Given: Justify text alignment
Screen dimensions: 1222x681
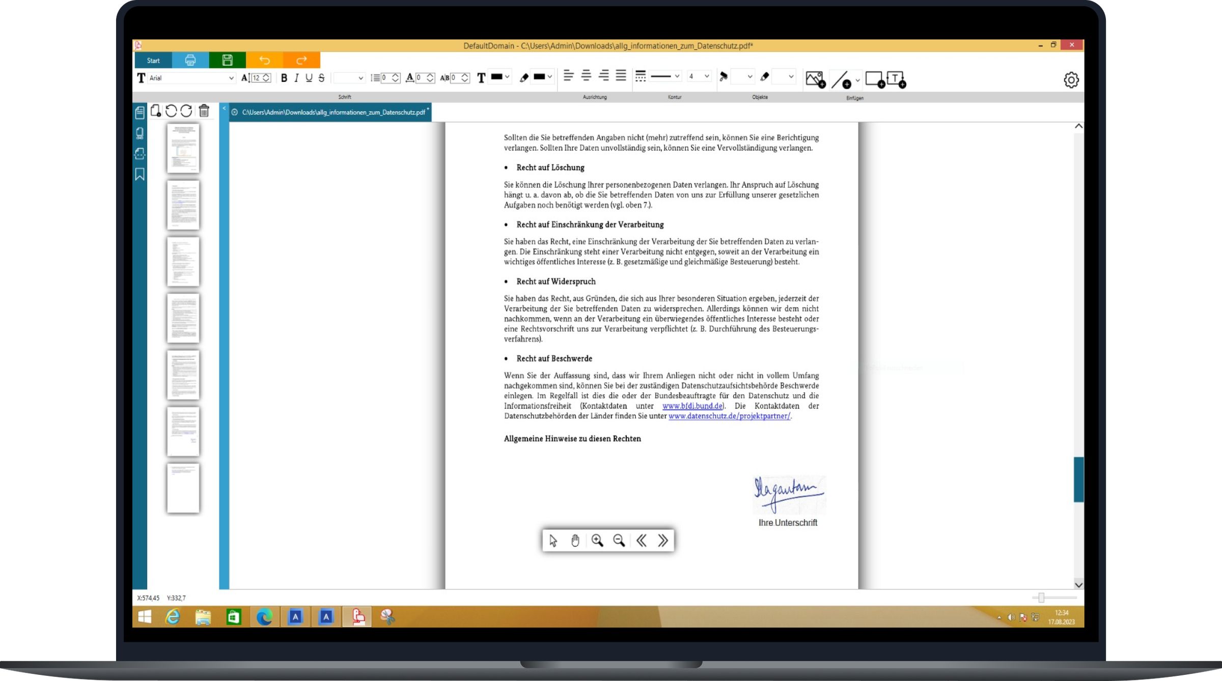Looking at the screenshot, I should pos(621,76).
